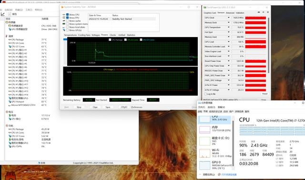Switch to the Statistics tab

[x=131, y=35]
